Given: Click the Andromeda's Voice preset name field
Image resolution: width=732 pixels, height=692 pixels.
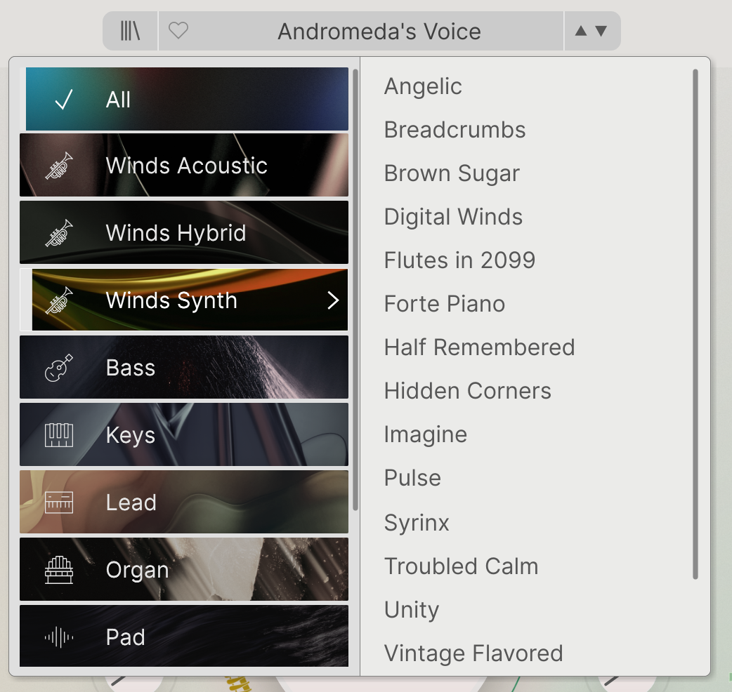Looking at the screenshot, I should [379, 31].
